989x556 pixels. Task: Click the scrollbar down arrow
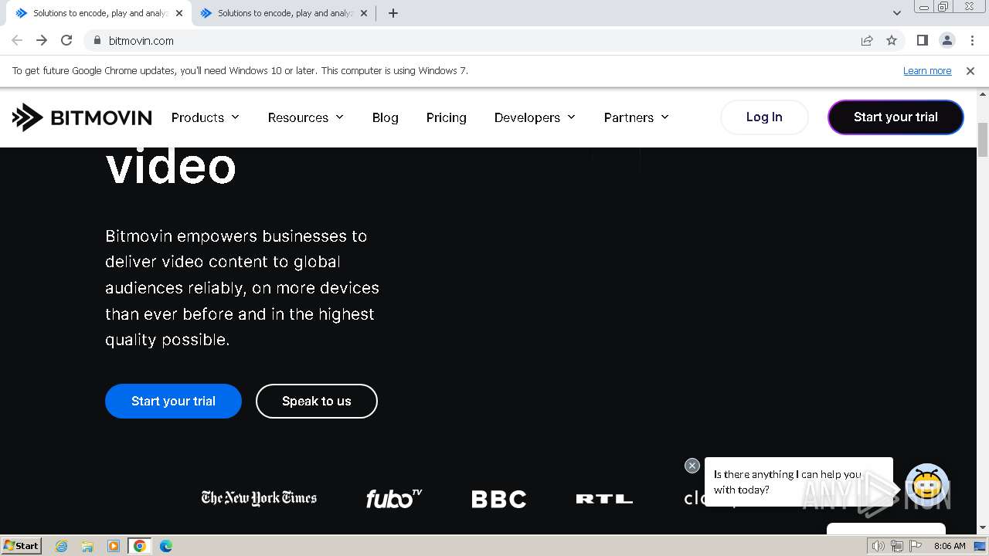[983, 528]
